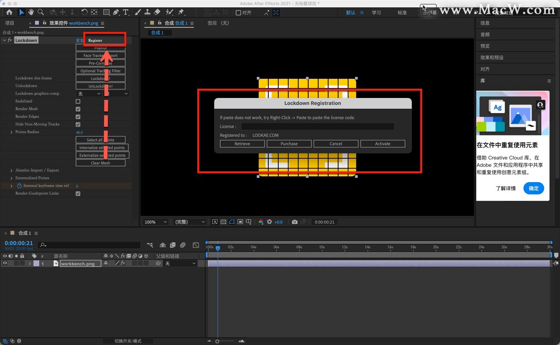
Task: Select the 默认 workspace
Action: coord(350,13)
